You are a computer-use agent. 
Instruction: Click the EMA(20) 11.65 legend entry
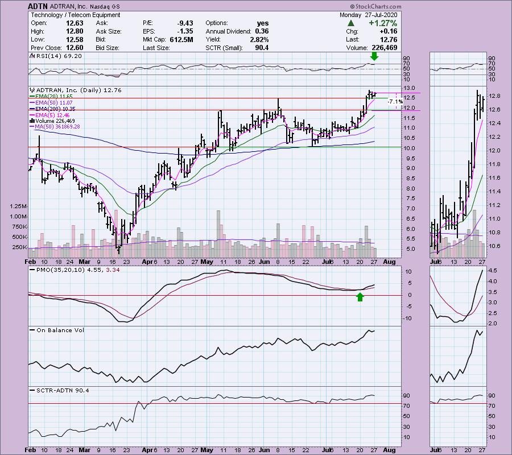[x=51, y=97]
